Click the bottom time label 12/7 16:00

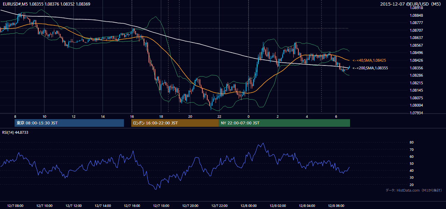tap(132, 206)
